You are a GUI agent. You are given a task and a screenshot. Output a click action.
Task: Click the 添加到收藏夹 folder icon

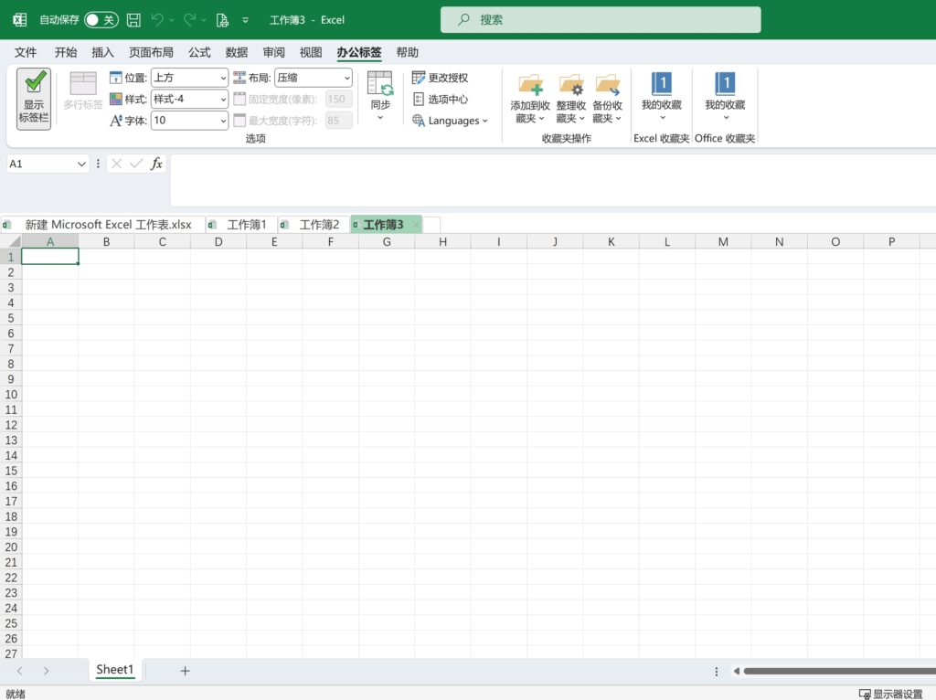[530, 85]
